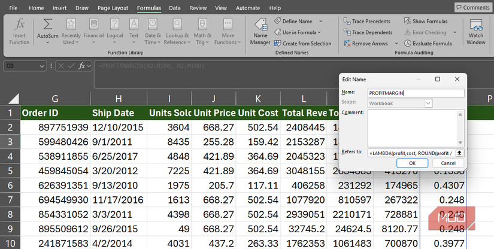
Task: Click cell with date 9/13/2010
Action: [119, 185]
